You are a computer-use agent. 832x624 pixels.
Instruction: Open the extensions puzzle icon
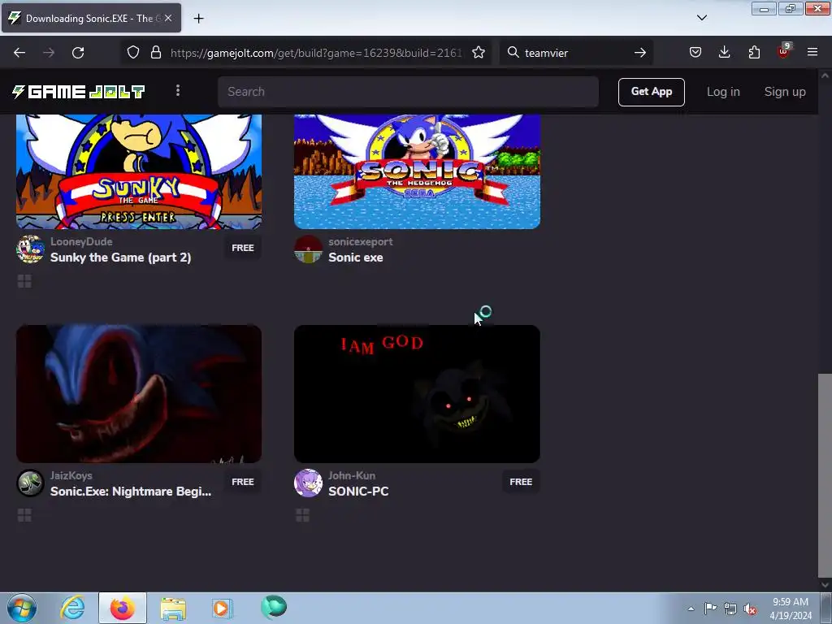click(x=754, y=52)
